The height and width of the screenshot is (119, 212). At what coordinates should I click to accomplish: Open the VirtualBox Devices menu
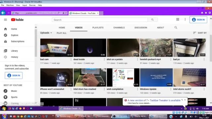point(32,5)
